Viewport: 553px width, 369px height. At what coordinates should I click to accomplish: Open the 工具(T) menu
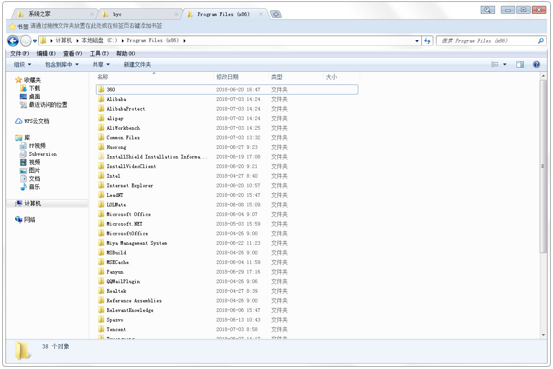pos(99,53)
